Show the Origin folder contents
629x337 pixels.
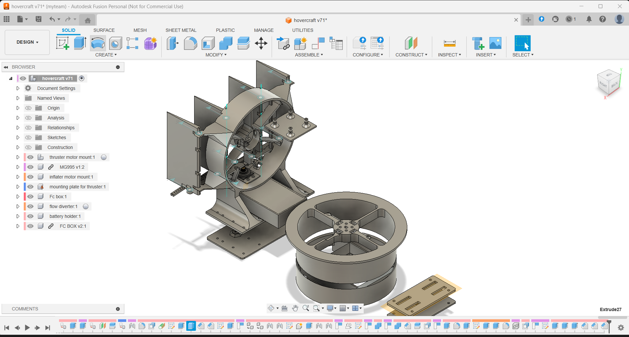(18, 108)
